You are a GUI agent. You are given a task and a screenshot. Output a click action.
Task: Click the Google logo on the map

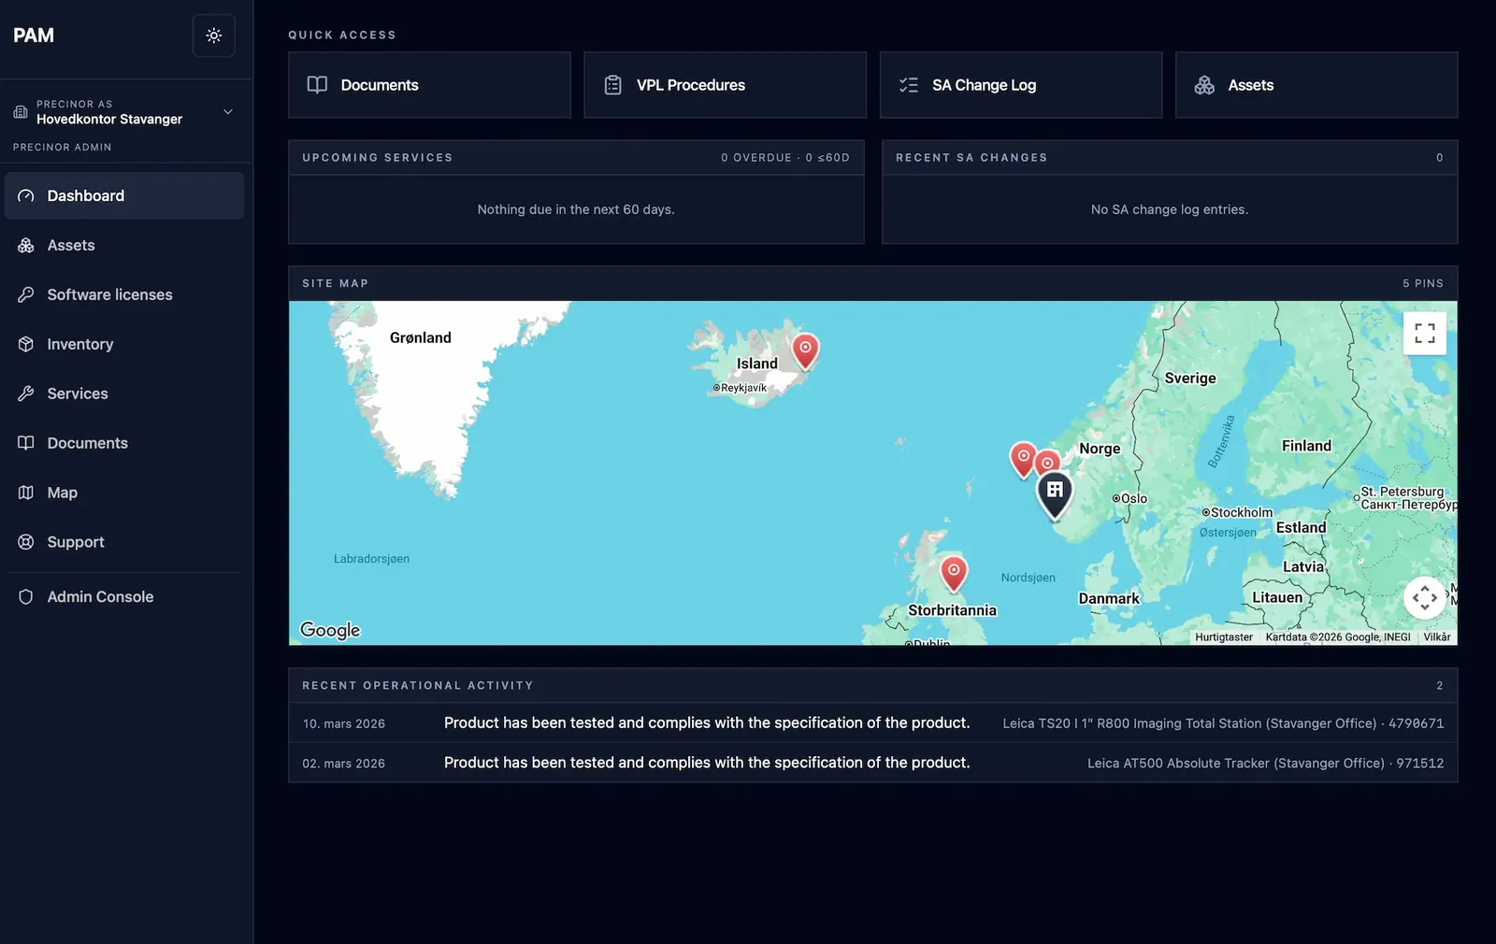[330, 630]
